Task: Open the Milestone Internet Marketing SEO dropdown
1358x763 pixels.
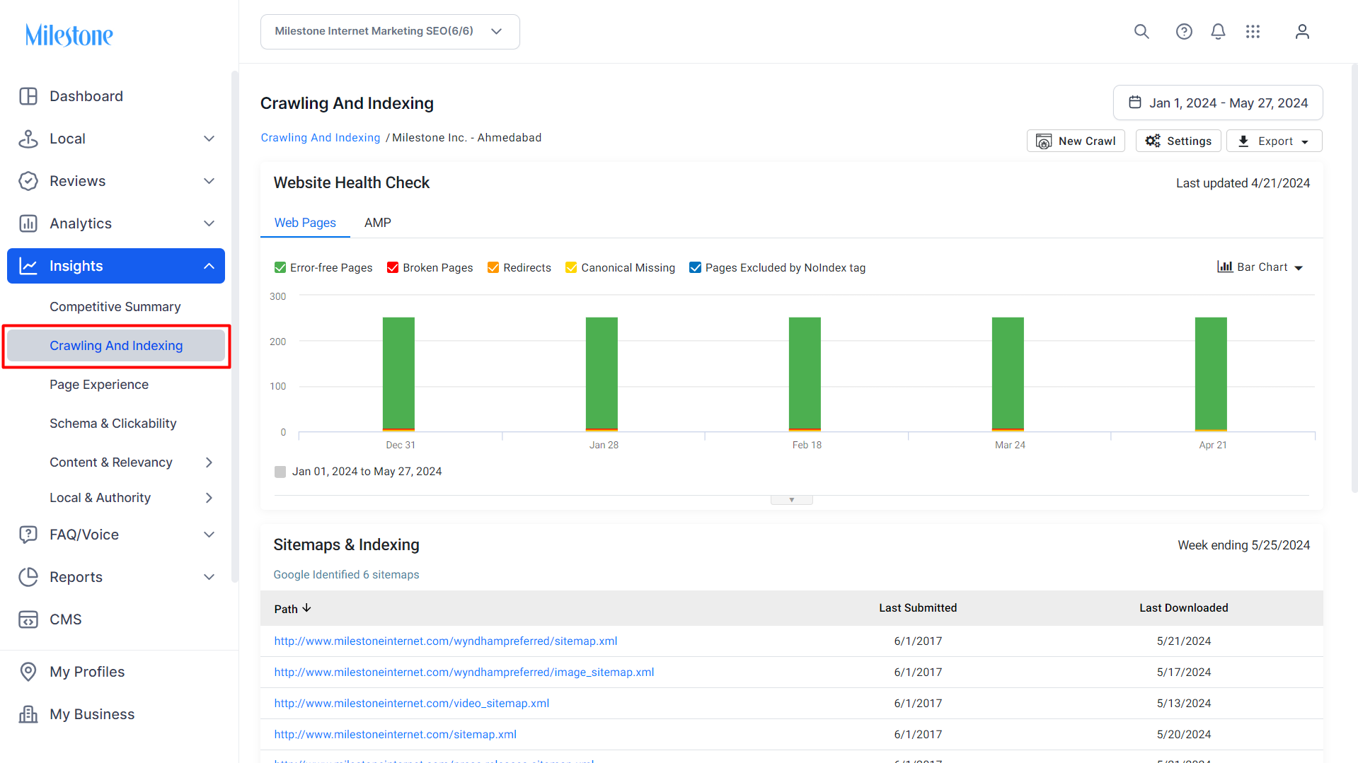Action: click(390, 32)
